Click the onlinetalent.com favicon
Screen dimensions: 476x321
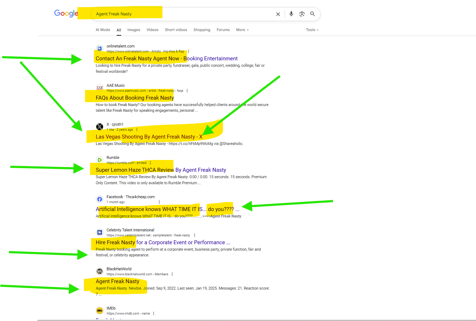tap(100, 49)
